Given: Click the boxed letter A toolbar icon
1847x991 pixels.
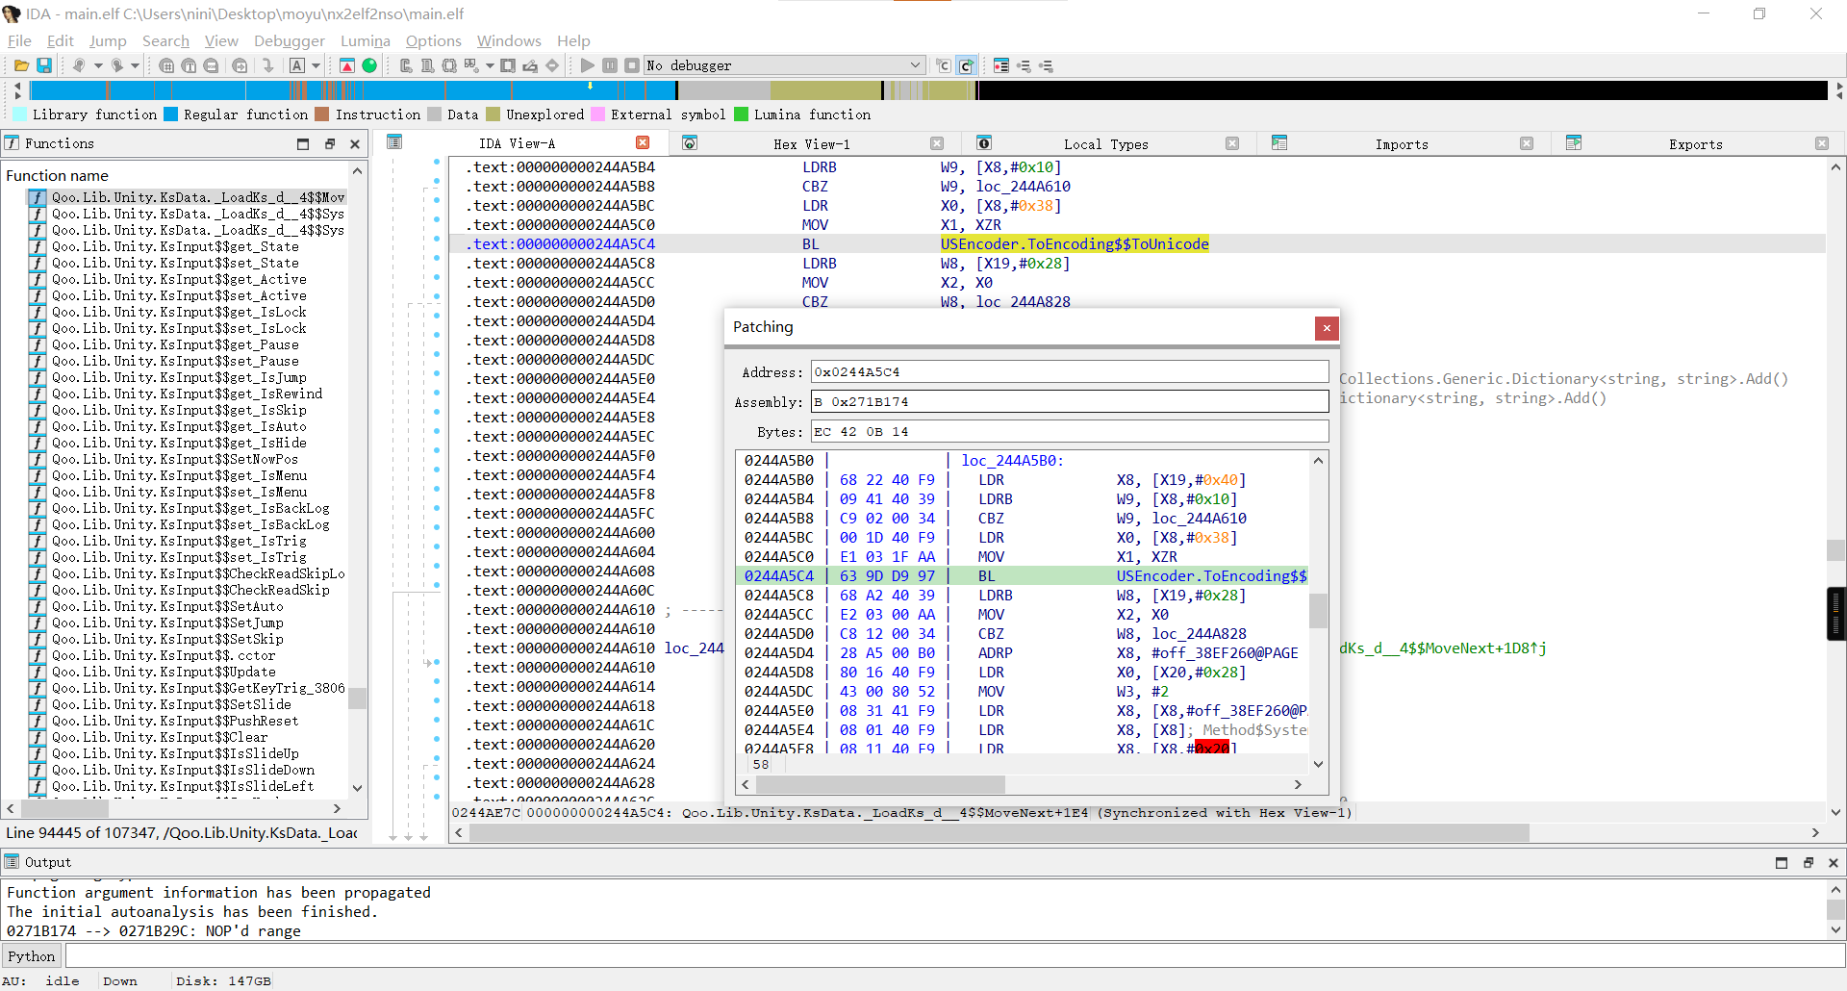Looking at the screenshot, I should [297, 65].
